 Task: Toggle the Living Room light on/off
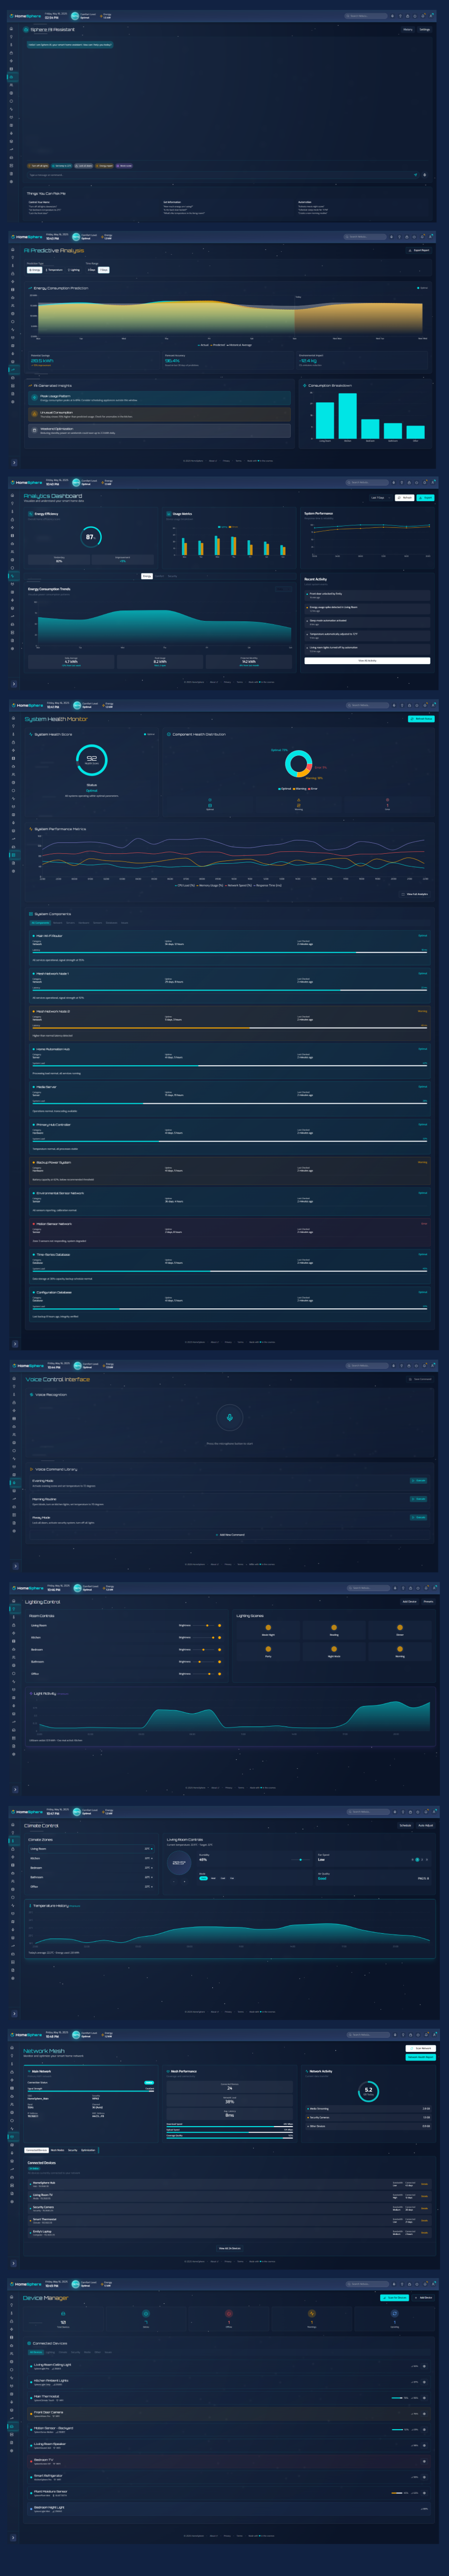[220, 1625]
